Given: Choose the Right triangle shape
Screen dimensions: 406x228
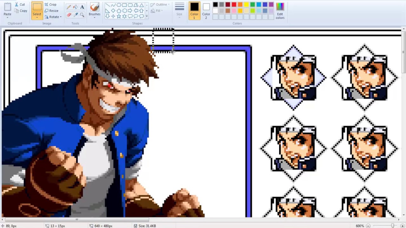Looking at the screenshot, I should point(108,11).
